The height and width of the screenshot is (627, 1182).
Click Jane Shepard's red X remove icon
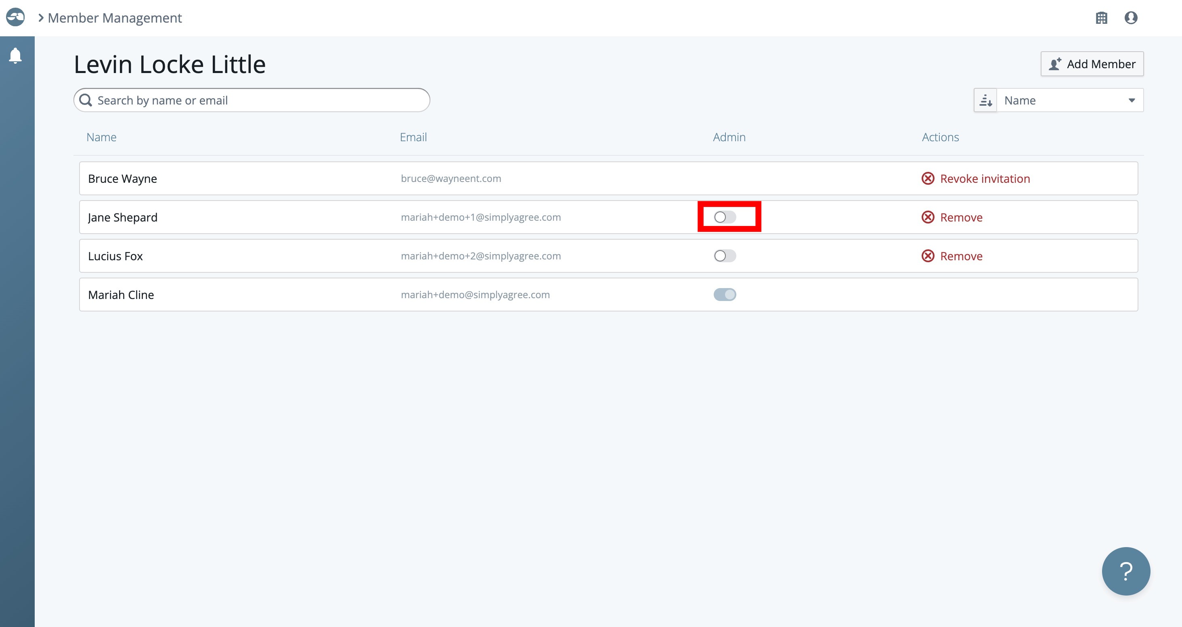[x=928, y=217]
